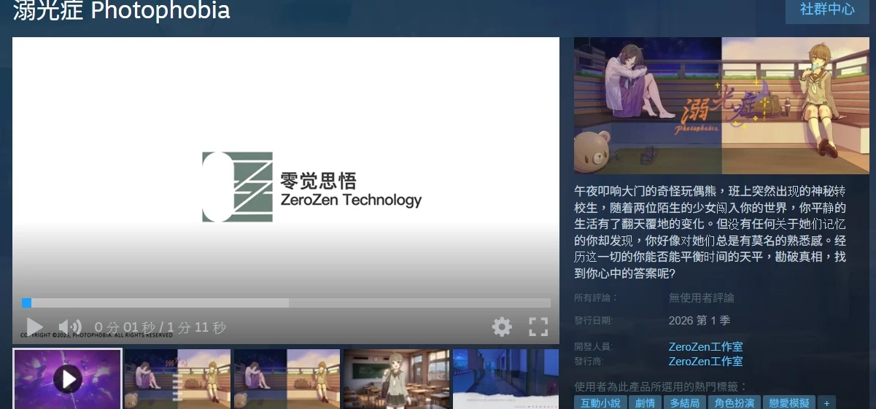876x409 pixels.
Task: Open video settings gear icon
Action: tap(502, 327)
